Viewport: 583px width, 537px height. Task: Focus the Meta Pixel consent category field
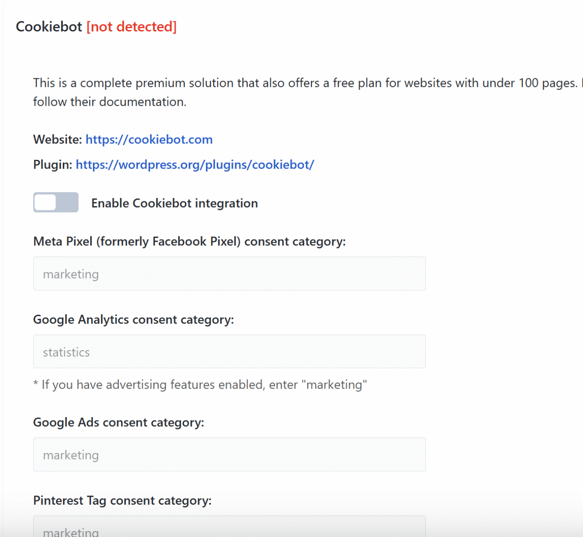230,274
